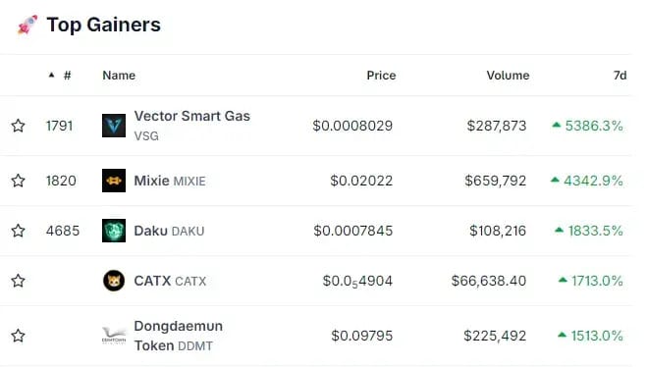Sort by the Name column header

[x=119, y=76]
